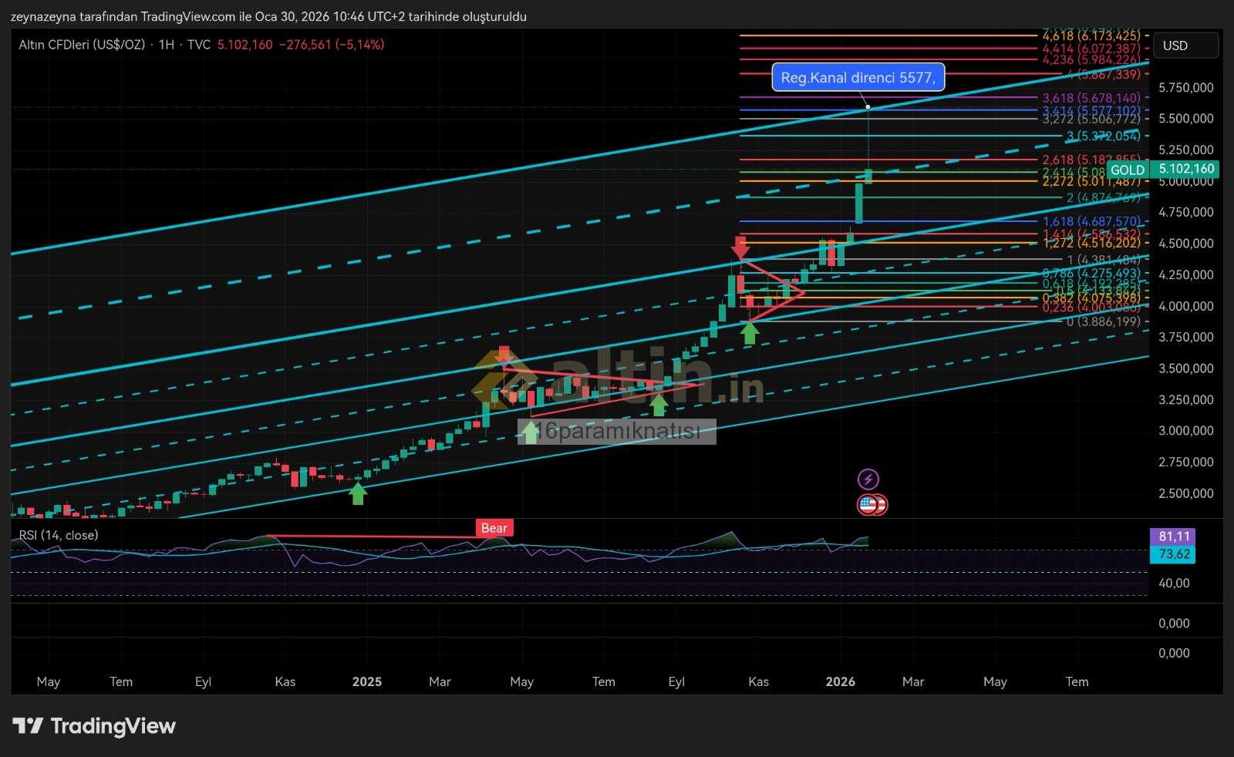Click the 2026 label on time axis
Viewport: 1234px width, 757px height.
point(840,681)
